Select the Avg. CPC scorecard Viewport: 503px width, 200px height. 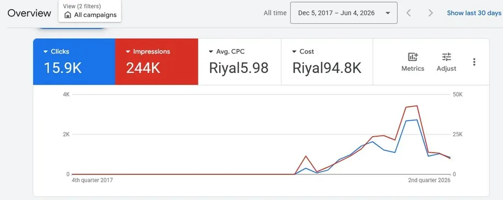coord(239,62)
